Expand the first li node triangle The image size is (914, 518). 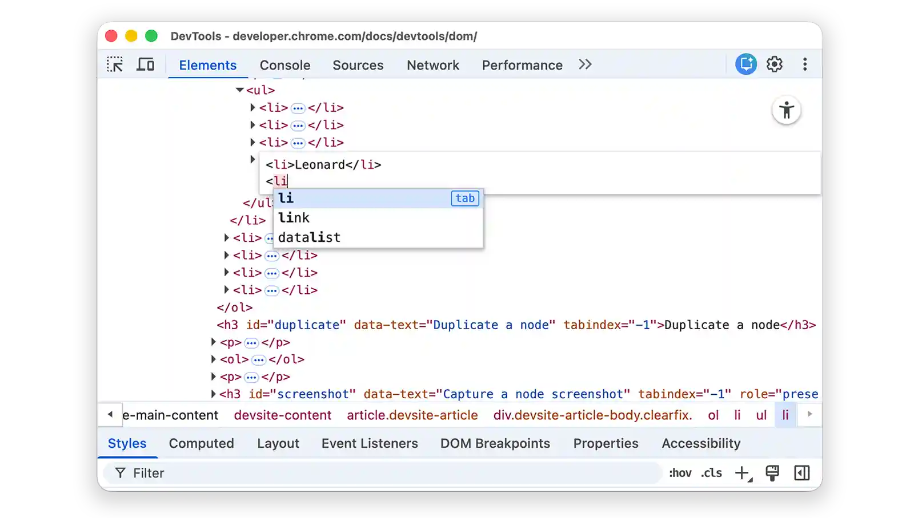point(252,107)
